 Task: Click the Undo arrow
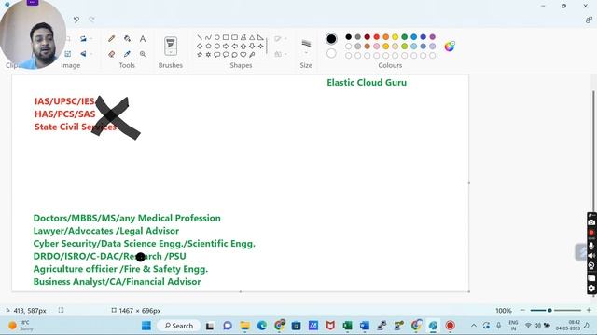tap(76, 20)
